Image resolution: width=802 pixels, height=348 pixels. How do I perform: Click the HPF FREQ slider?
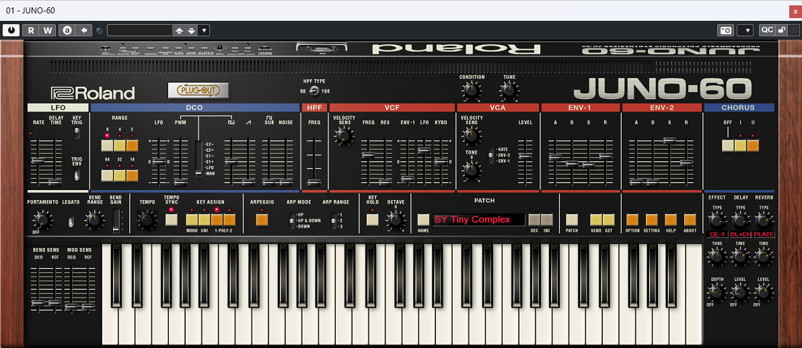coord(314,182)
